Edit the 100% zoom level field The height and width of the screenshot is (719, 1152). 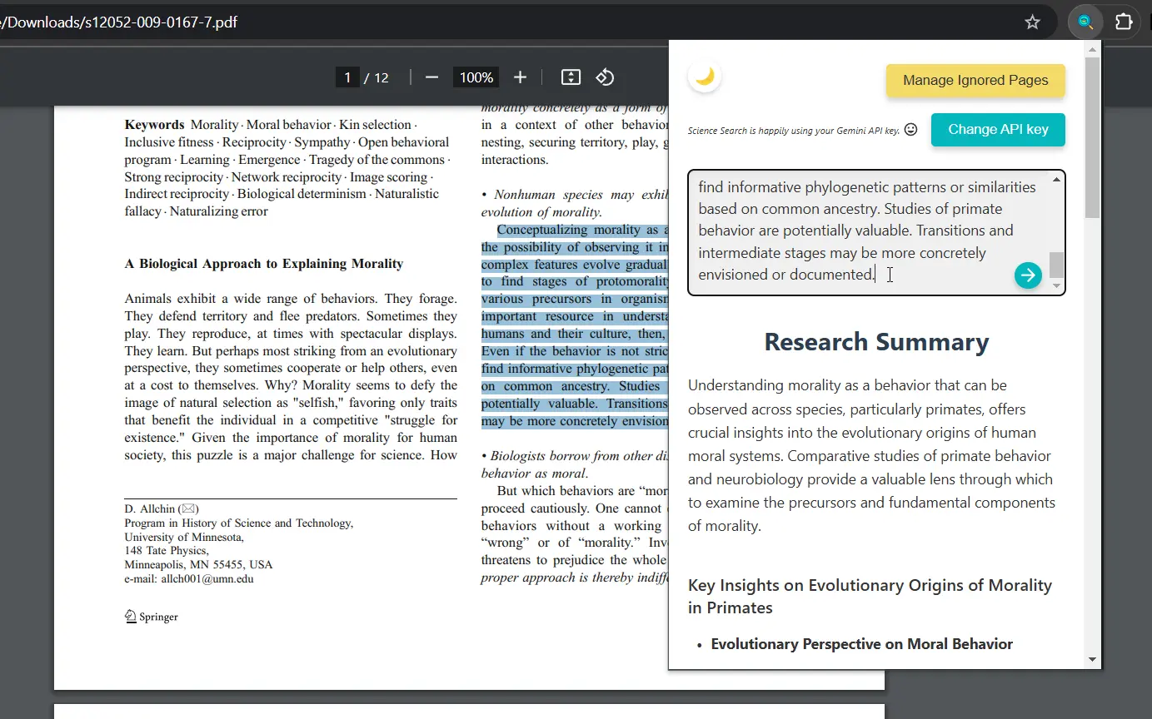tap(476, 77)
